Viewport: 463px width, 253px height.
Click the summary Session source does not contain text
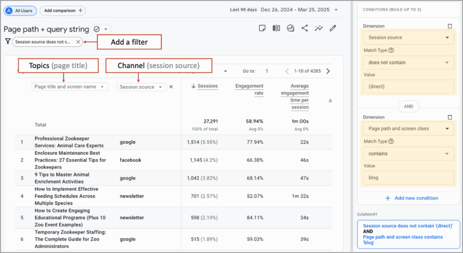click(x=408, y=226)
